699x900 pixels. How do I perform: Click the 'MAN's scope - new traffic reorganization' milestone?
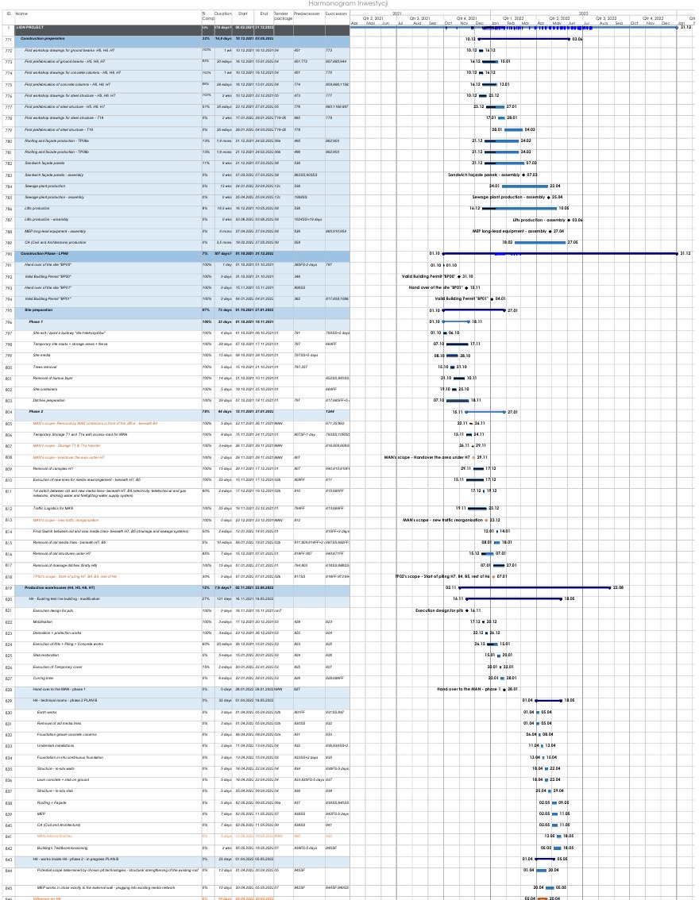click(x=486, y=520)
